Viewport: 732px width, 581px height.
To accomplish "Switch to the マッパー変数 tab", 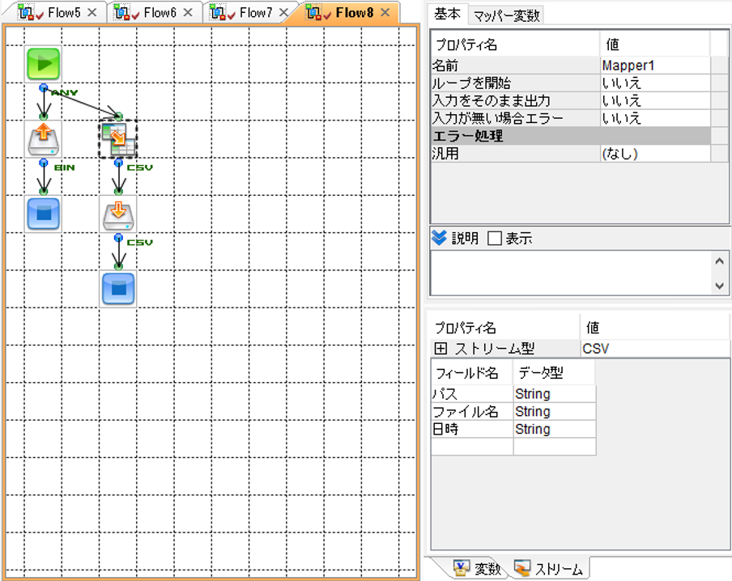I will pyautogui.click(x=507, y=16).
